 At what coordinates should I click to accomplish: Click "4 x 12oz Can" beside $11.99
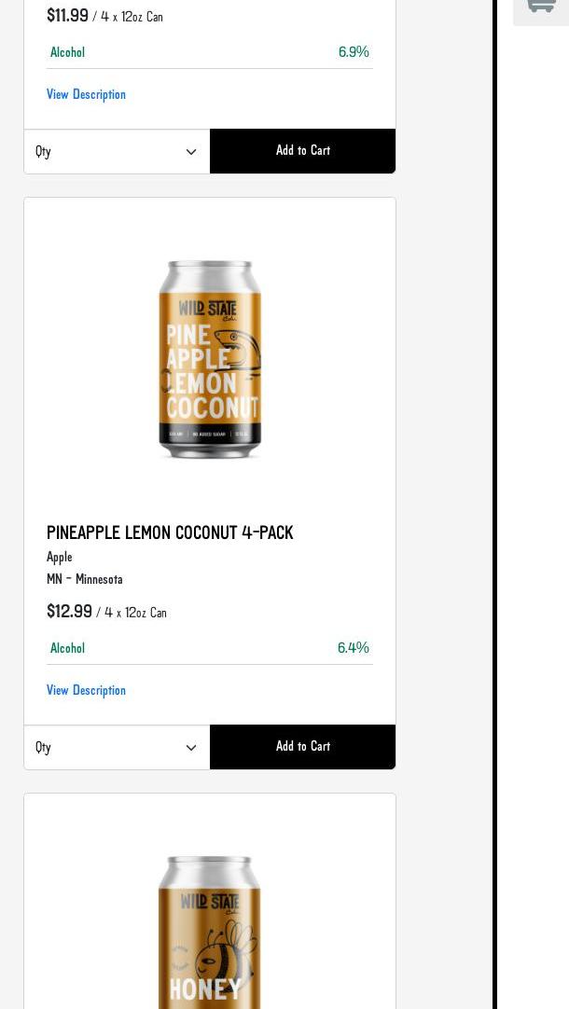point(132,18)
